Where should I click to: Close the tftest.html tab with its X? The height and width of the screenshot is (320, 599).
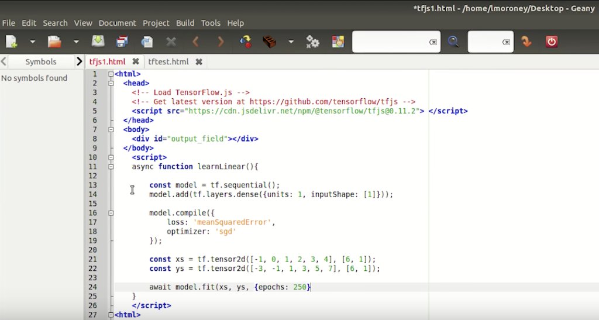[x=199, y=61]
